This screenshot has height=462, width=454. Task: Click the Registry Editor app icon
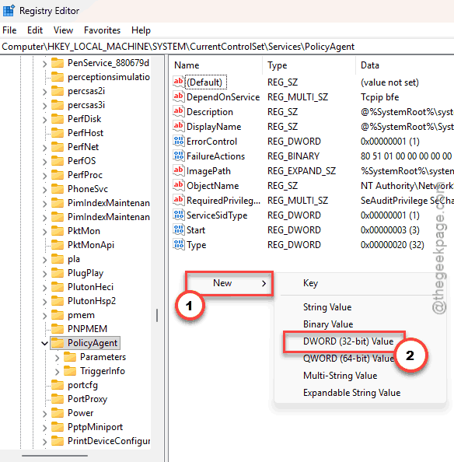click(x=9, y=11)
